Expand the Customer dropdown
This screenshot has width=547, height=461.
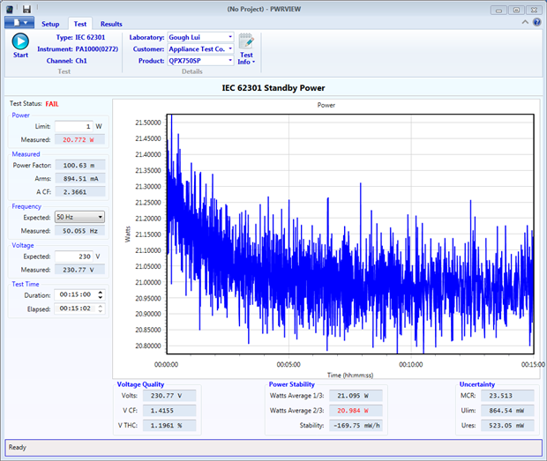(x=230, y=49)
